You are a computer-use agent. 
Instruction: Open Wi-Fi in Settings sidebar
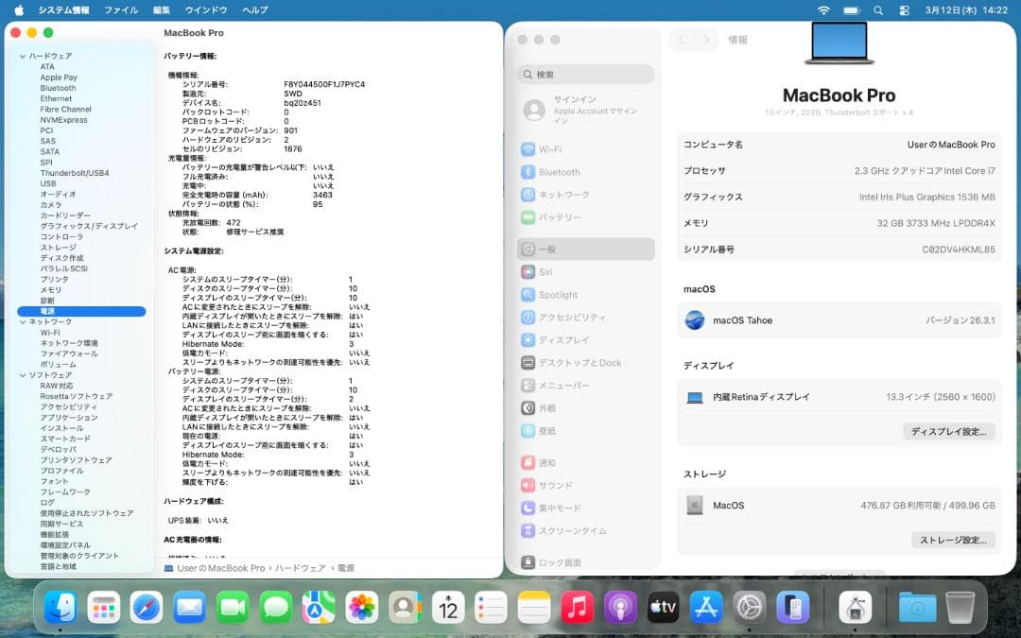point(586,149)
